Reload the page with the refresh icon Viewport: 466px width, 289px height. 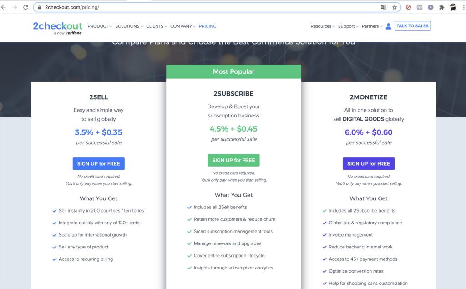coord(25,7)
